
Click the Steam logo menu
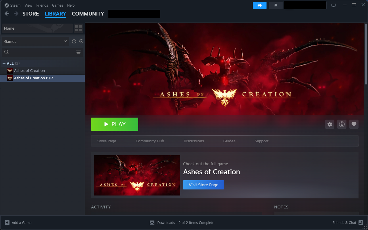pyautogui.click(x=6, y=5)
